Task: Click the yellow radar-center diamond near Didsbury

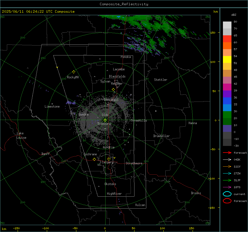Action: (x=105, y=120)
